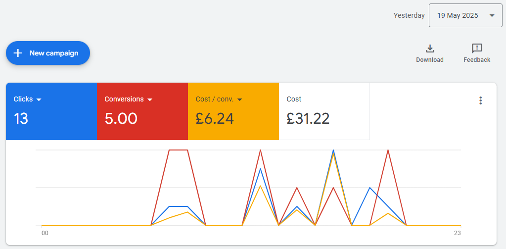
Task: Select the yellow Cost / conv. tile
Action: 233,111
